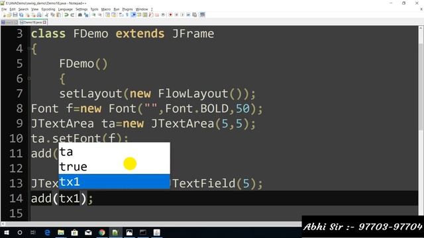Click the New file toolbar icon

4,15
